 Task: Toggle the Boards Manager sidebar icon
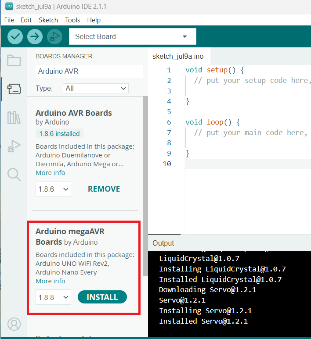pyautogui.click(x=14, y=89)
